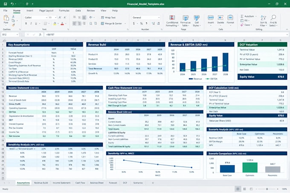This screenshot has height=193, width=290.
Task: Switch to the Insert ribbon tab
Action: click(30, 11)
